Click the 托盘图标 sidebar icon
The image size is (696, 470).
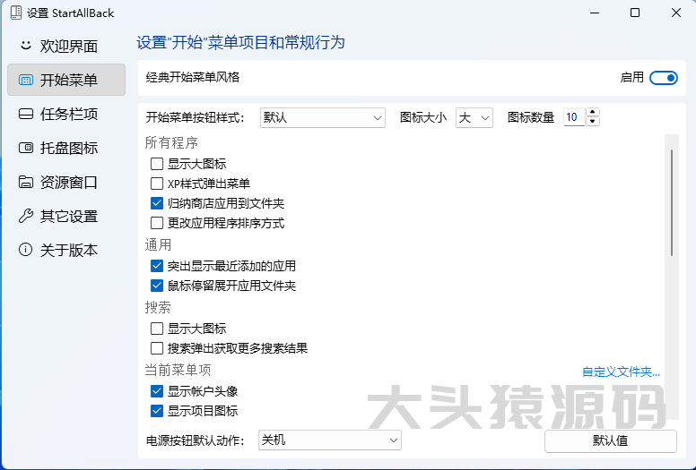click(x=26, y=148)
